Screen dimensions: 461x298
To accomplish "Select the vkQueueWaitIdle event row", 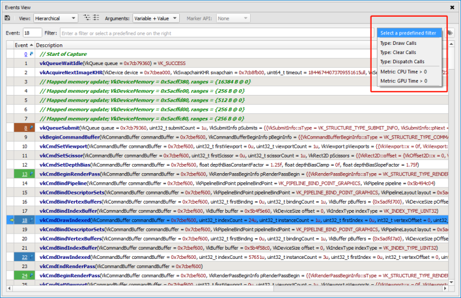I will pos(227,63).
